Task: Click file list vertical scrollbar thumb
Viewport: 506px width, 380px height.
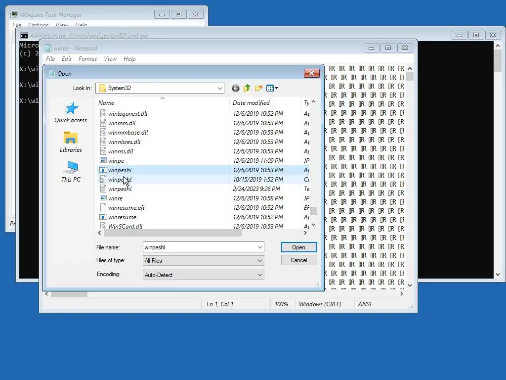Action: [x=313, y=211]
